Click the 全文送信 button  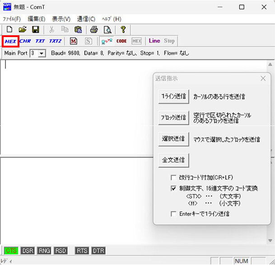(174, 160)
